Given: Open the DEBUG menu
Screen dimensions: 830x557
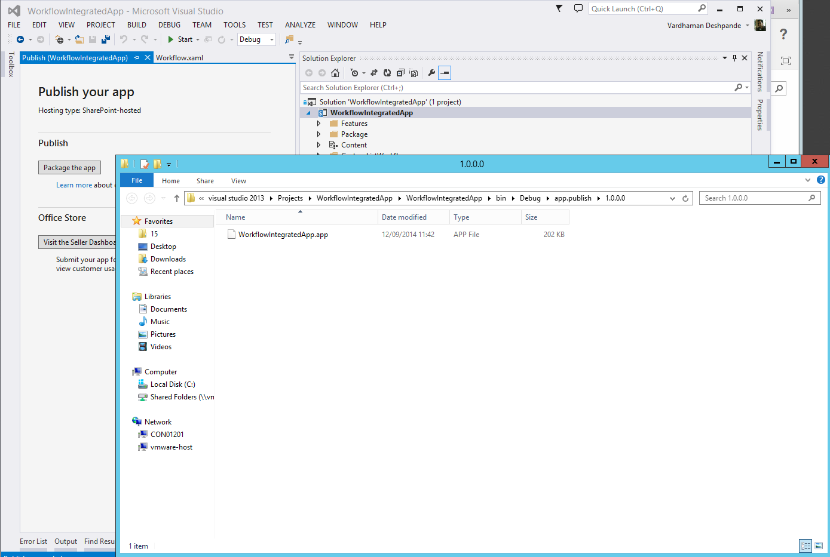Looking at the screenshot, I should coord(170,25).
